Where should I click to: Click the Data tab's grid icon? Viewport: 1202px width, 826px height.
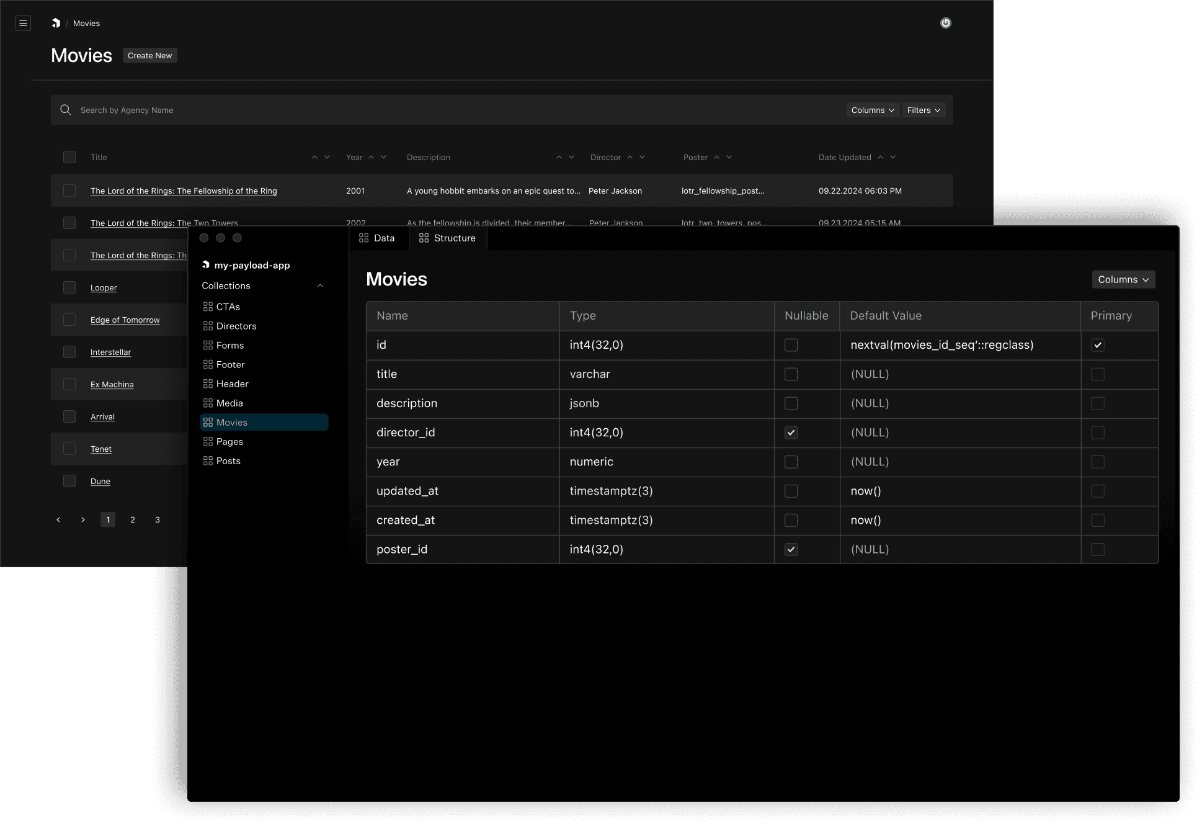[363, 238]
